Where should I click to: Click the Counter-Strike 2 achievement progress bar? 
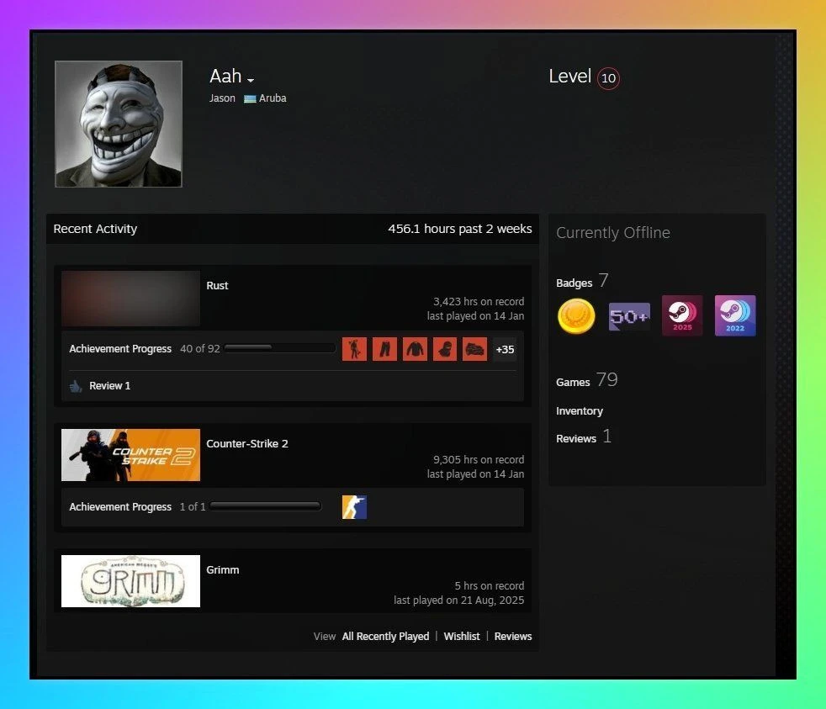266,506
